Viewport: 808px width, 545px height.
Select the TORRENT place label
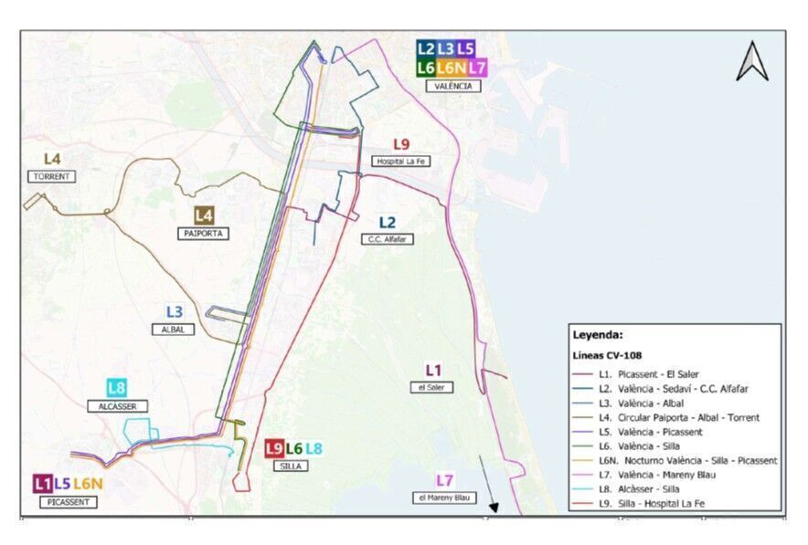coord(52,176)
